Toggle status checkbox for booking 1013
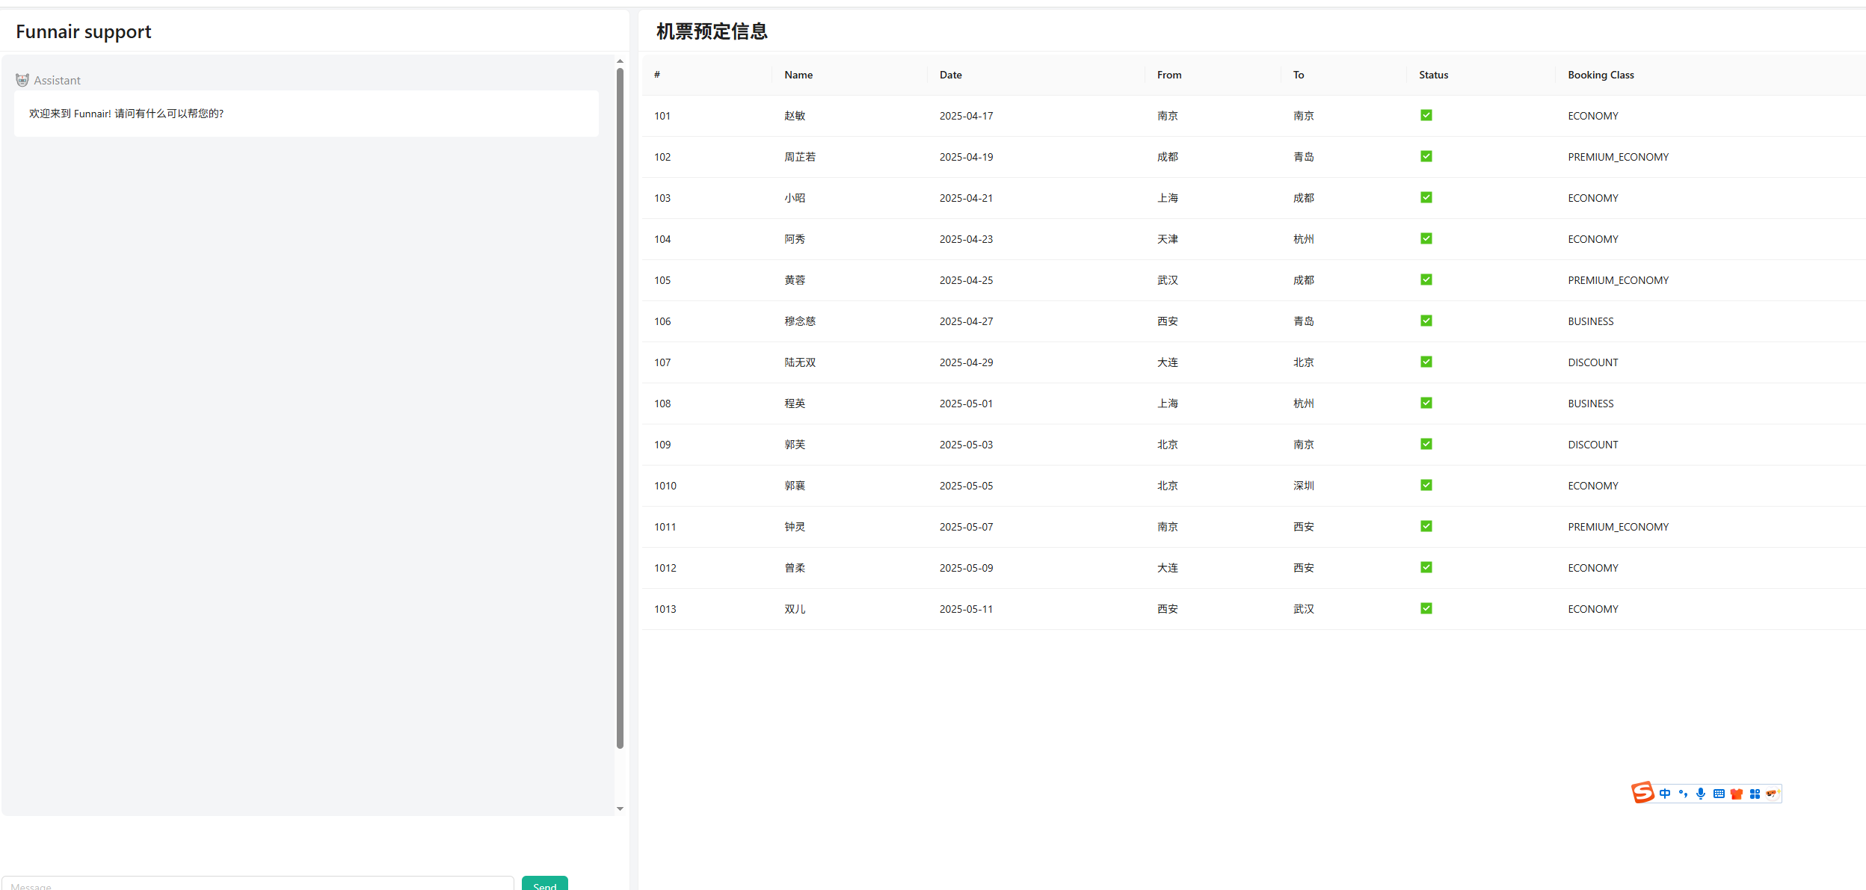The width and height of the screenshot is (1866, 890). click(x=1426, y=608)
